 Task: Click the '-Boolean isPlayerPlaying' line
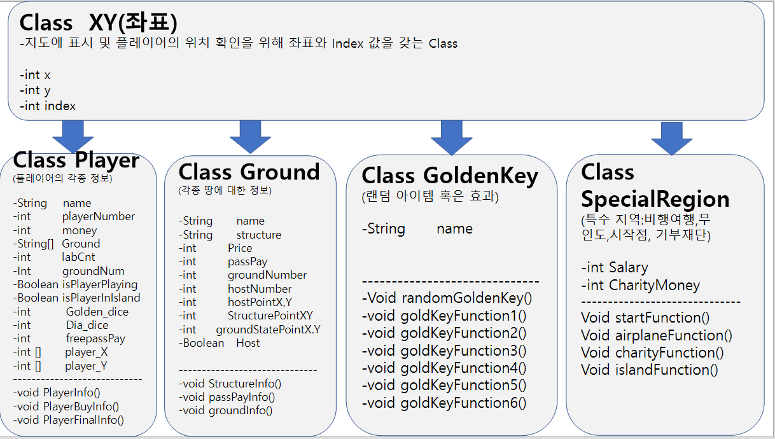75,284
